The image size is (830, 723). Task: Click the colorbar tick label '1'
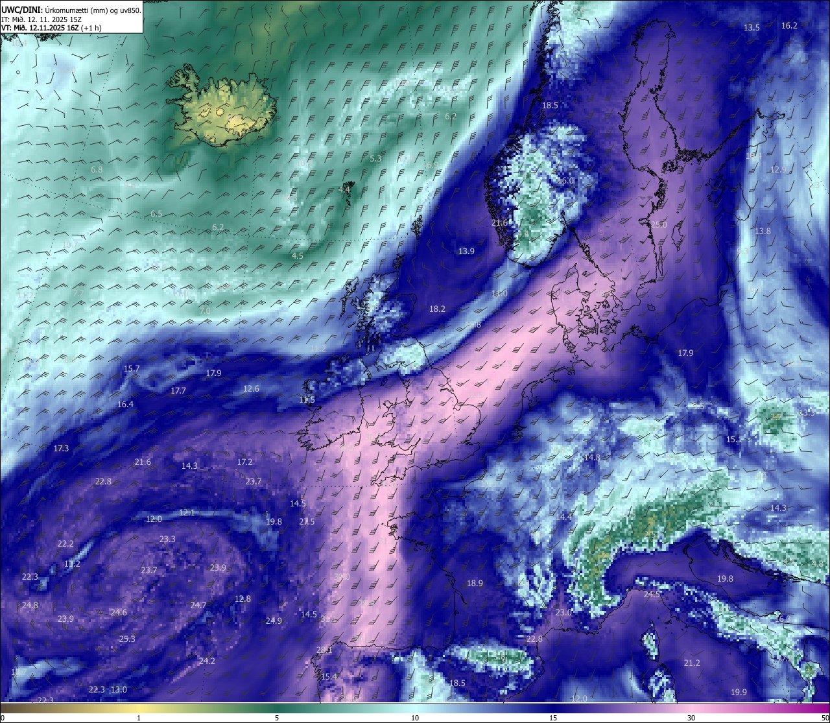[x=139, y=718]
